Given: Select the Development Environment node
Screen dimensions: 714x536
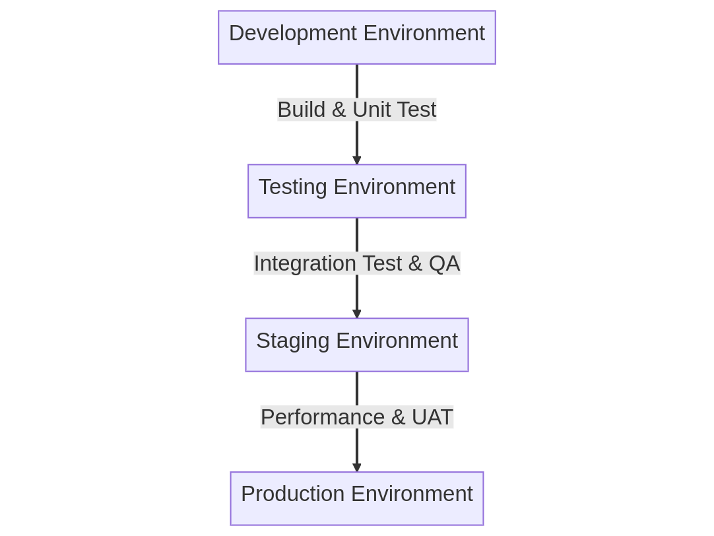Looking at the screenshot, I should [x=356, y=37].
